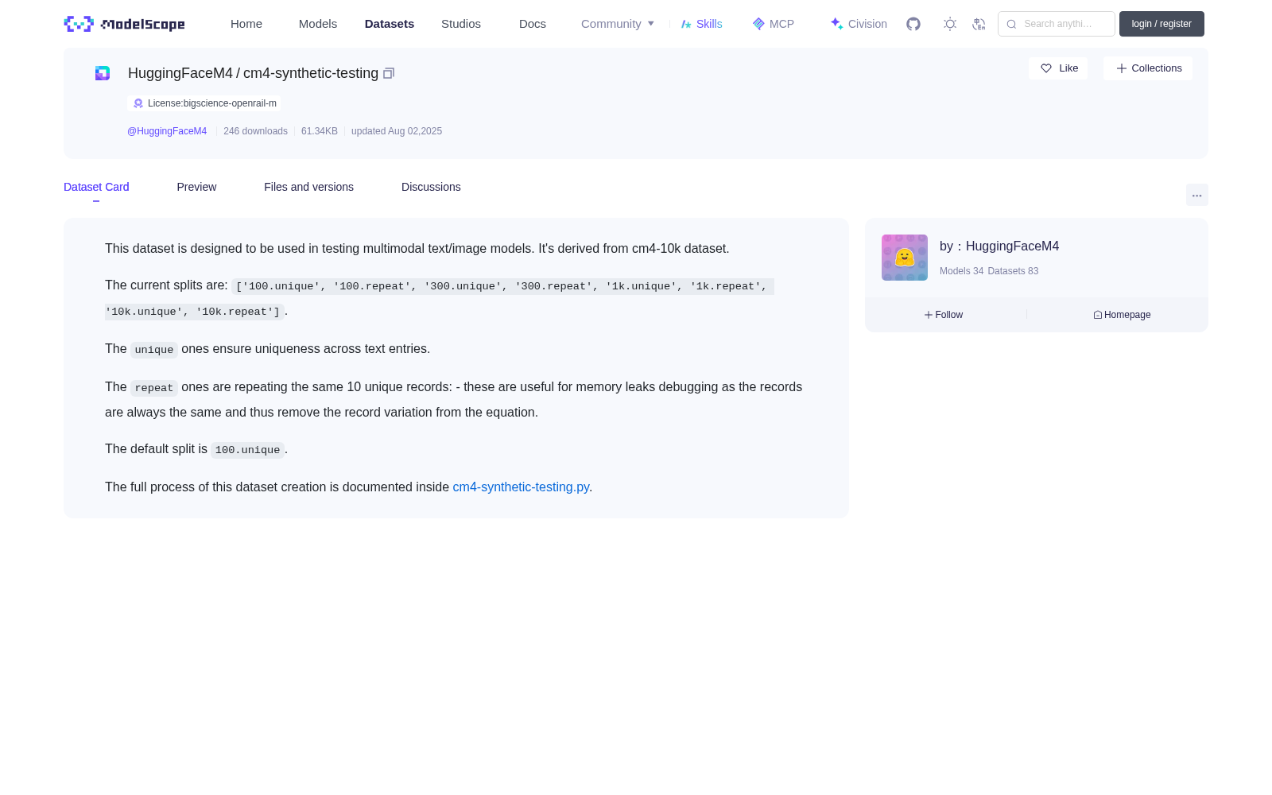Click HuggingFaceM4 in the dataset title
The image size is (1272, 795).
click(180, 73)
